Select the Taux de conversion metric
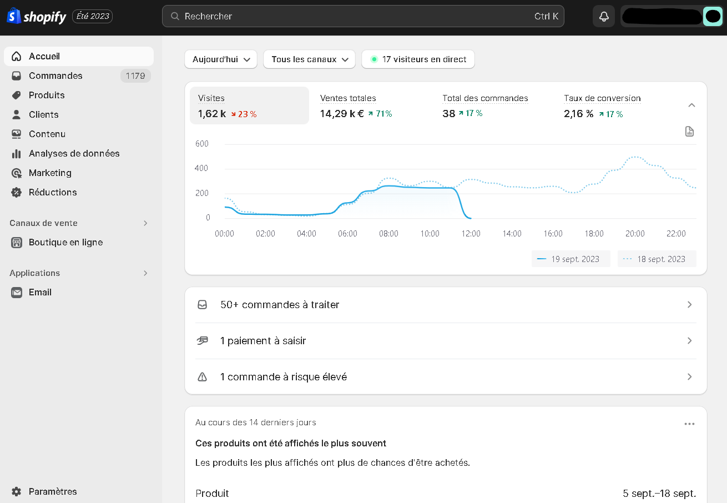 tap(602, 105)
